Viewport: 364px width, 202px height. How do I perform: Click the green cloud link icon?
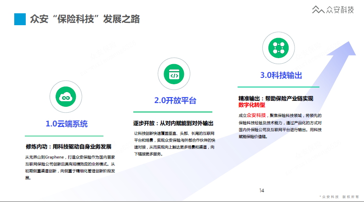tap(66, 97)
